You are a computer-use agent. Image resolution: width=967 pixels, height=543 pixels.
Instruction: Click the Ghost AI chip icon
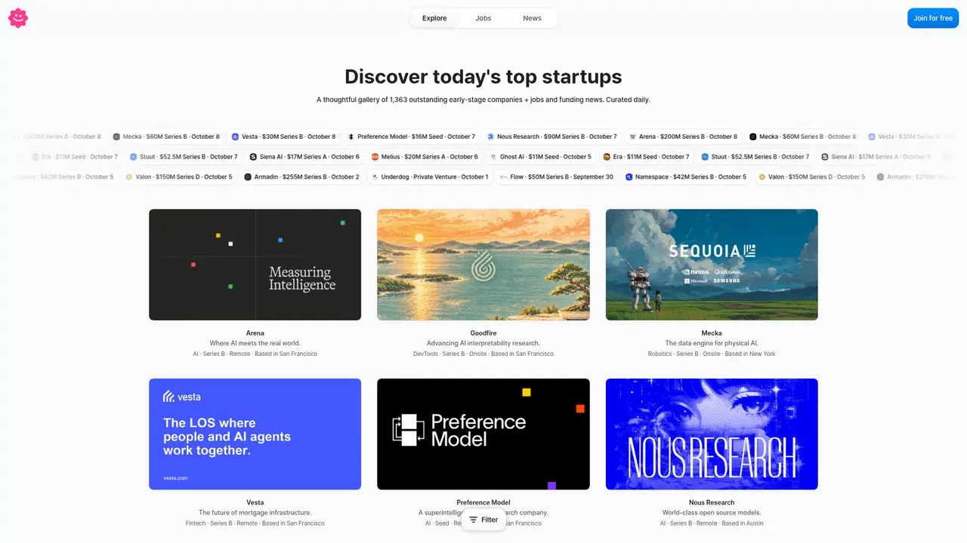pos(493,157)
